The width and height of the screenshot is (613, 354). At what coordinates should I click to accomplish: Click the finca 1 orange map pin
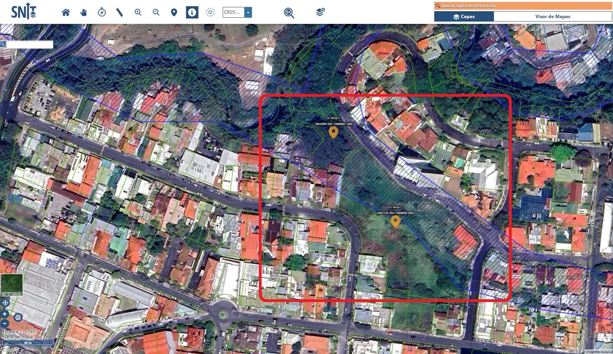coord(333,132)
